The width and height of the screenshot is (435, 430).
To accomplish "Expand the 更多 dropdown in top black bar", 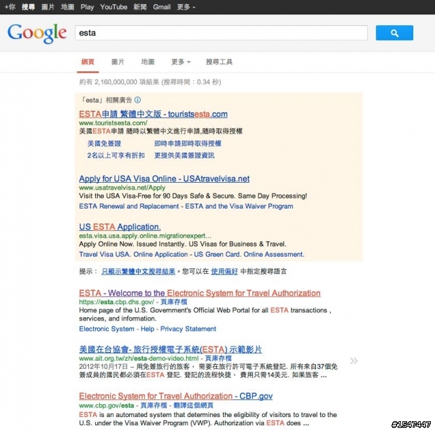I will point(186,7).
